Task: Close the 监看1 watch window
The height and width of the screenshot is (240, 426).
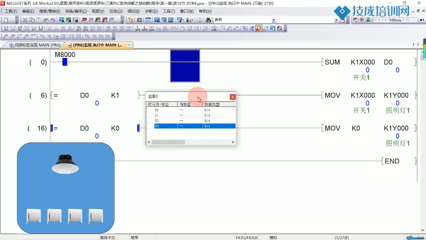Action: [x=233, y=97]
